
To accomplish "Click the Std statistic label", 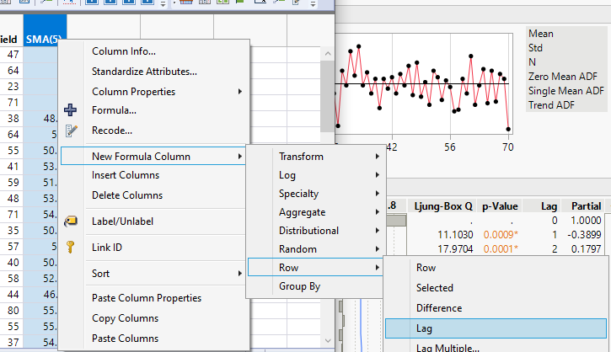I will pyautogui.click(x=535, y=48).
